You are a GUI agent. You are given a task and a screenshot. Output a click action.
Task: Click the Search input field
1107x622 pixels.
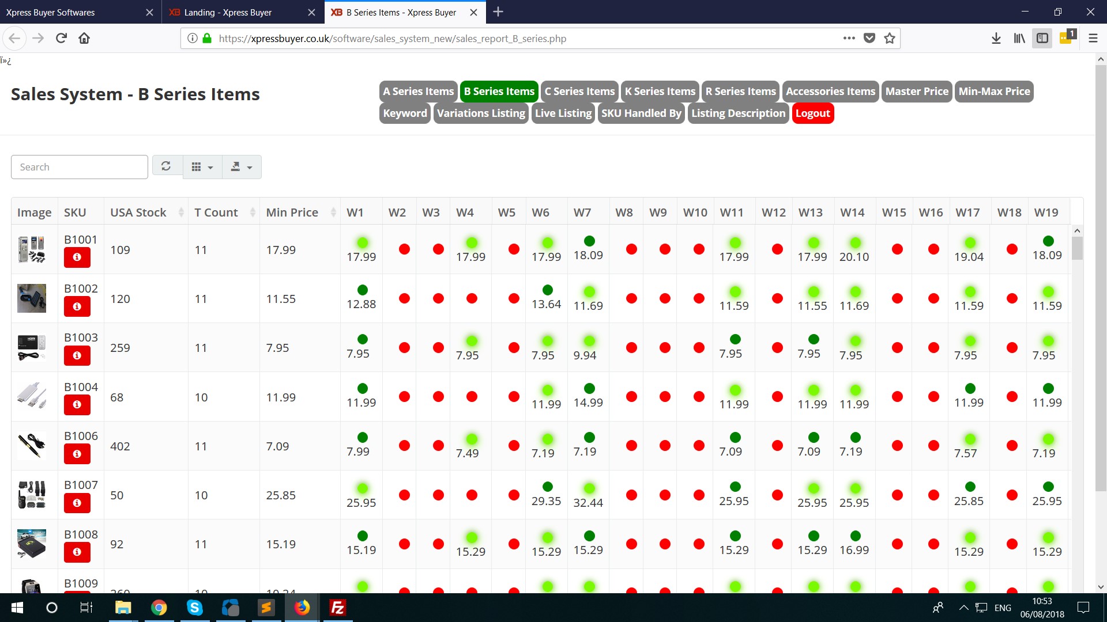[80, 167]
